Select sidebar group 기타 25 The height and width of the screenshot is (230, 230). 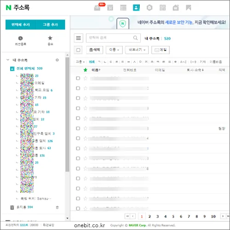(40, 98)
